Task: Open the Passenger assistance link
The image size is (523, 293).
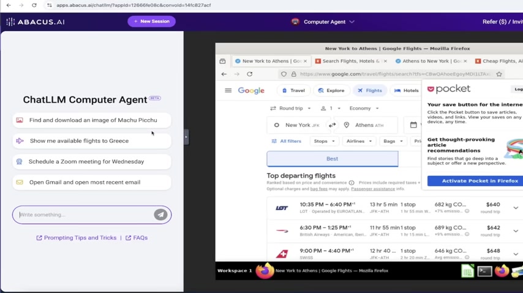Action: pyautogui.click(x=373, y=189)
